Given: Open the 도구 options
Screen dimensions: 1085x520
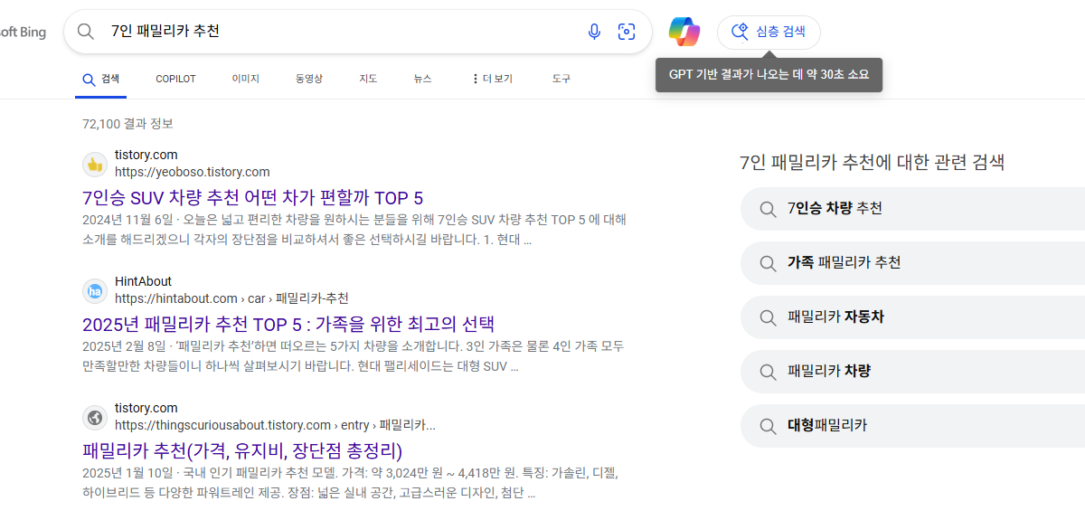Looking at the screenshot, I should (x=561, y=79).
